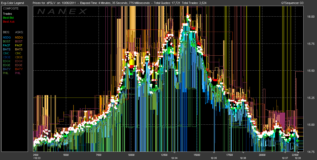Select the 15.25 price axis label
The image size is (317, 160).
tap(310, 98)
